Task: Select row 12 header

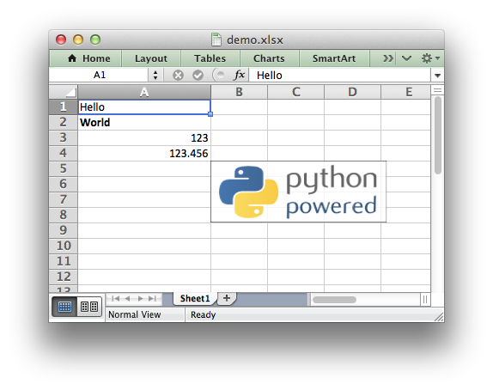Action: coord(64,277)
